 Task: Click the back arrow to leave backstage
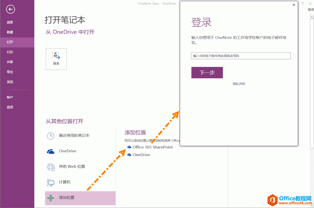(10, 9)
